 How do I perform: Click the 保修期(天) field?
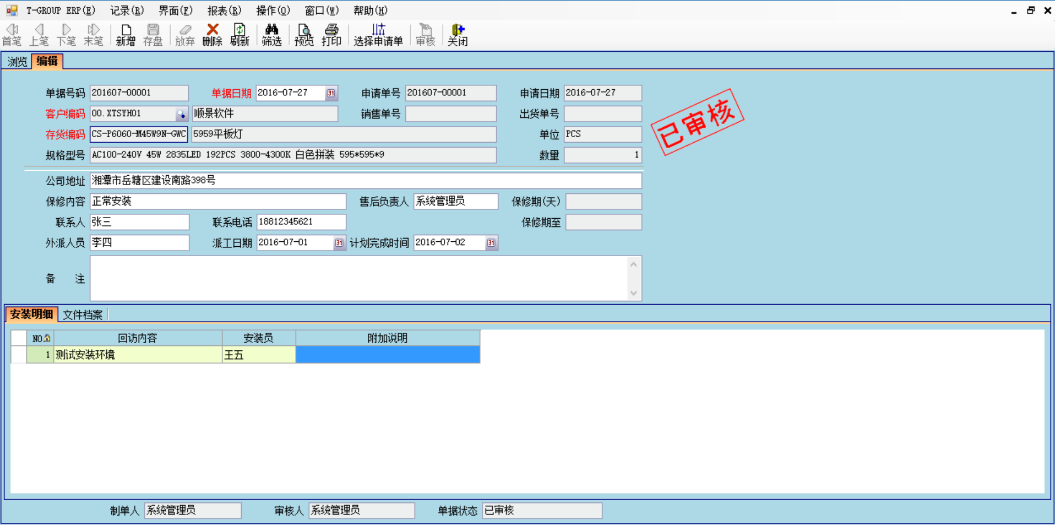pos(603,202)
